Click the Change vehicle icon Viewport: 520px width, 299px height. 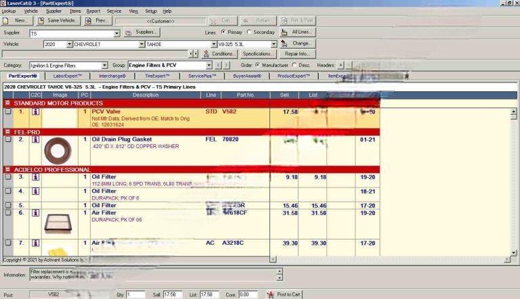[284, 44]
